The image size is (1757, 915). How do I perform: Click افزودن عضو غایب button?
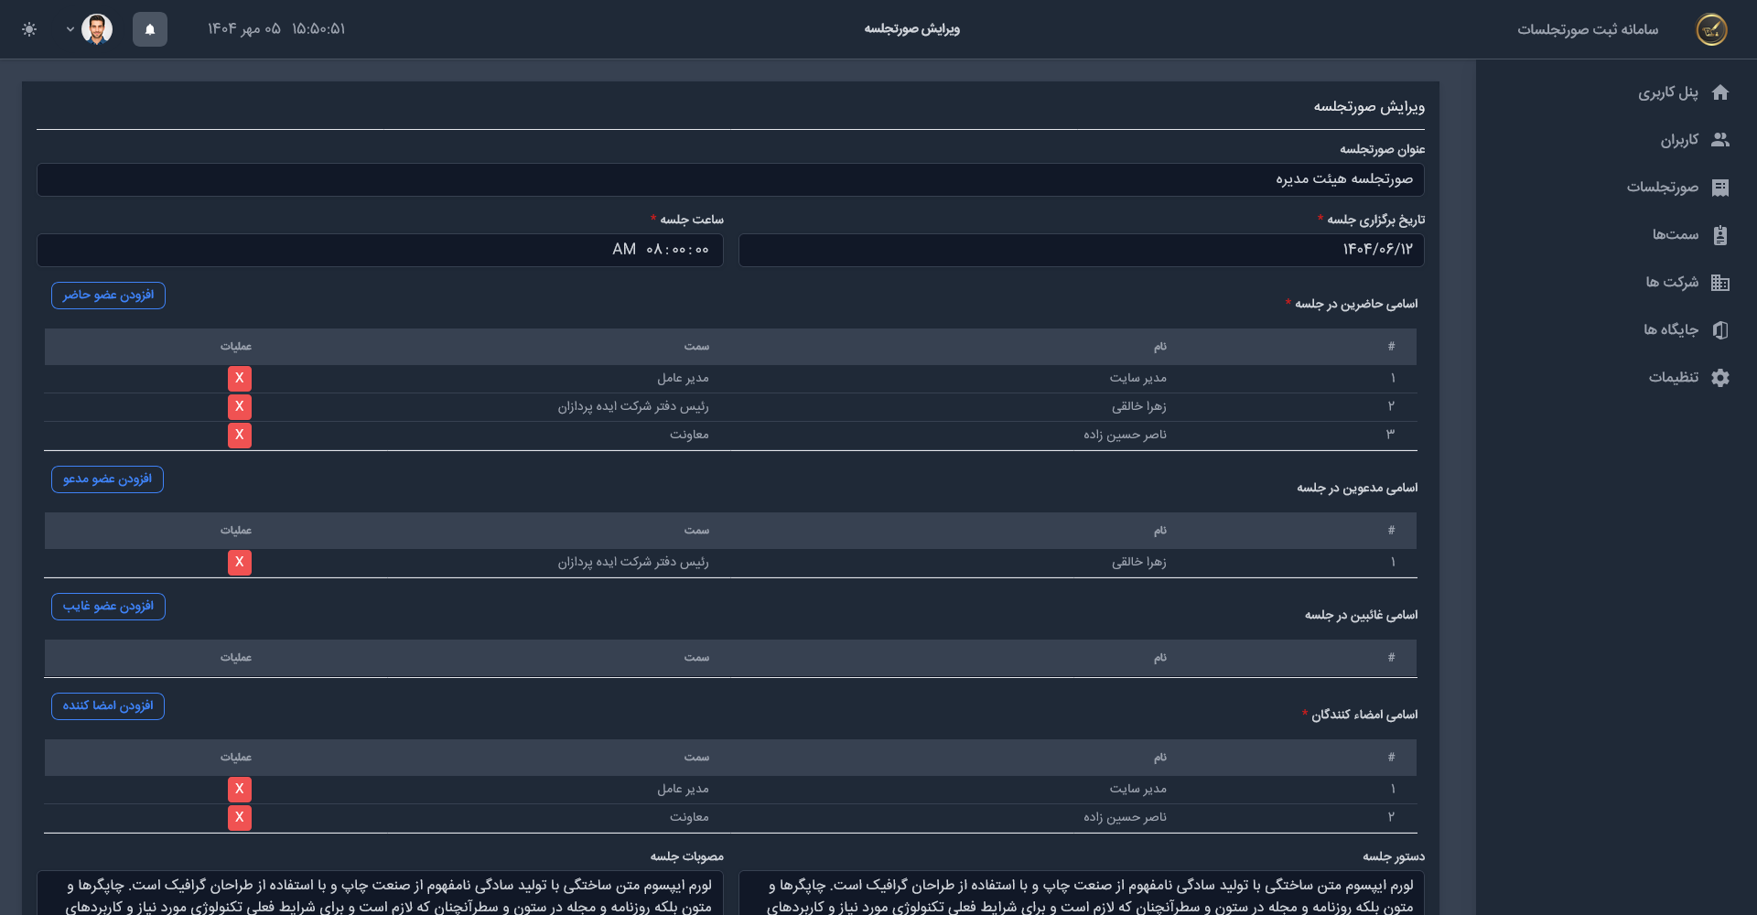tap(108, 607)
